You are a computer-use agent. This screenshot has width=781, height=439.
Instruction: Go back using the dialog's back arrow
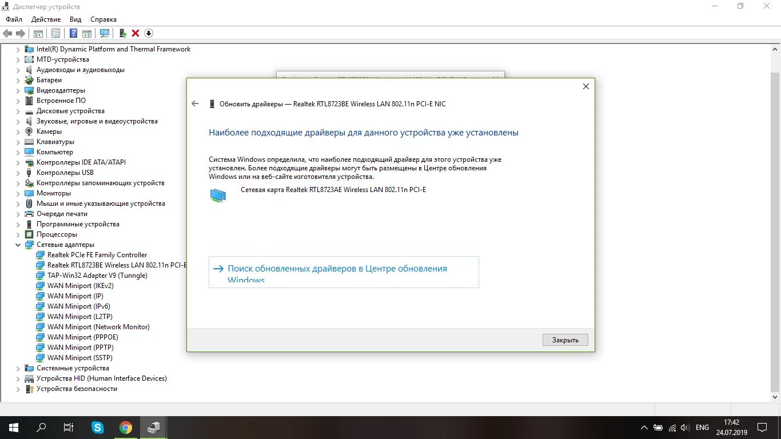195,103
